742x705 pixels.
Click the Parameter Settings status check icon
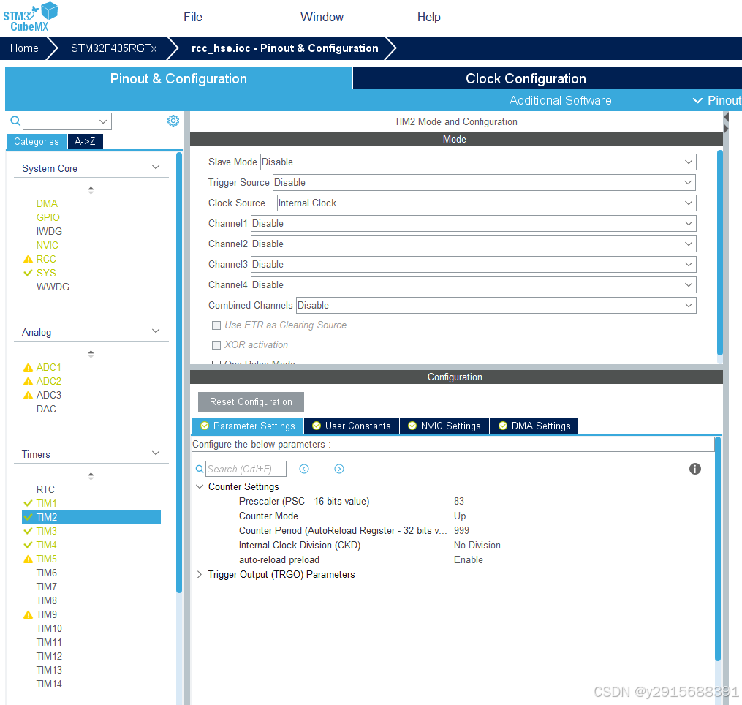pyautogui.click(x=205, y=426)
